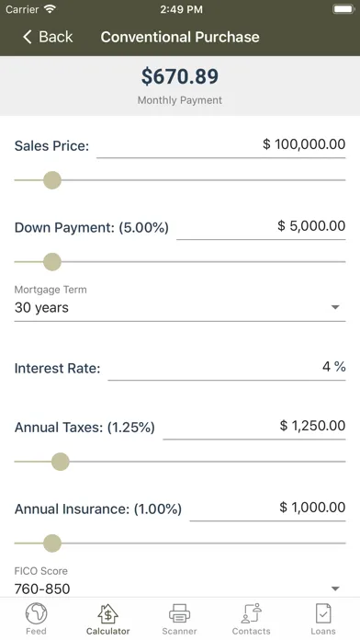This screenshot has width=360, height=640.
Task: Select the Calculator house icon
Action: [107, 613]
